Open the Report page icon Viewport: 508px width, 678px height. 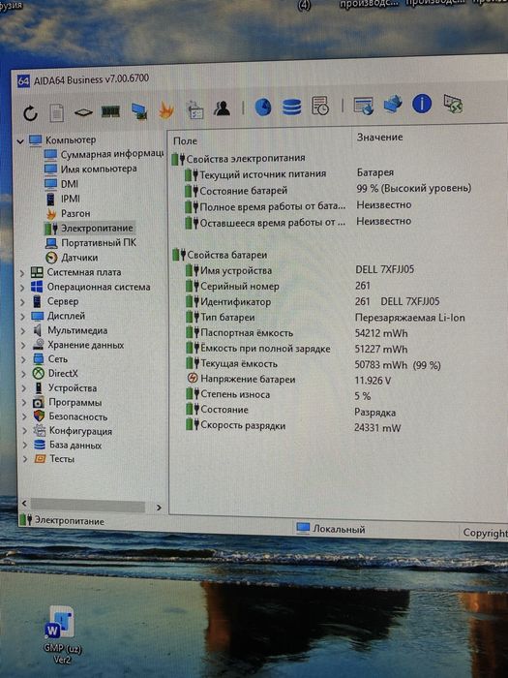[56, 113]
